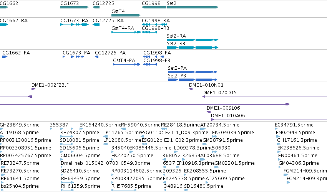The height and width of the screenshot is (192, 327).
Task: Click the CG12725 gene label
Action: [103, 3]
